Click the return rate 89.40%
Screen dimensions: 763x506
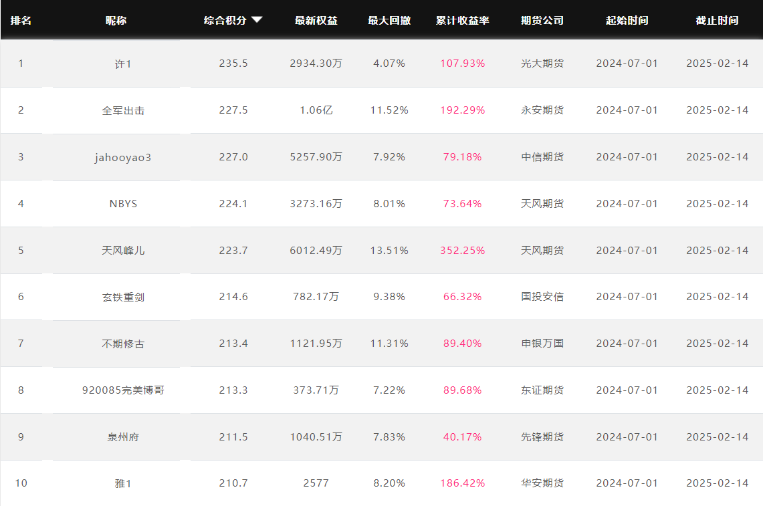pyautogui.click(x=462, y=343)
